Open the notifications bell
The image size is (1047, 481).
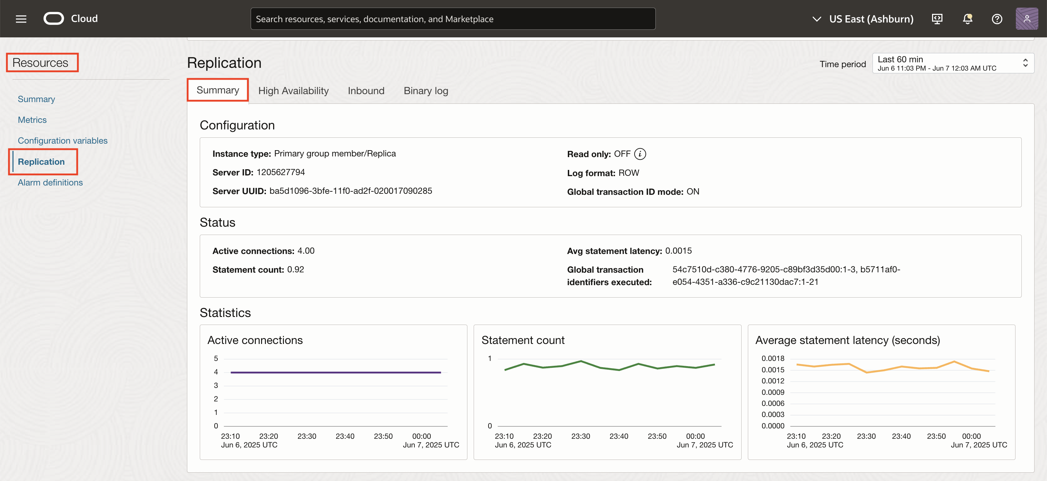pos(967,19)
